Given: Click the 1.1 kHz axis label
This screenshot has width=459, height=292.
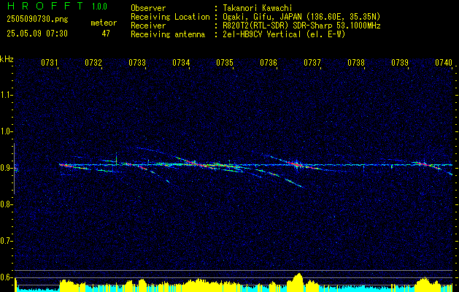Looking at the screenshot, I should point(6,95).
